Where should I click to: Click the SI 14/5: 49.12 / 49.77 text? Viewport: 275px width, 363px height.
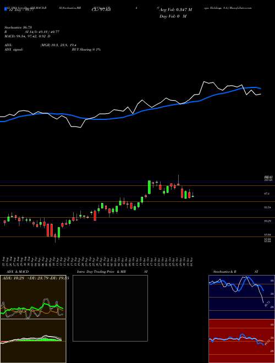42,32
